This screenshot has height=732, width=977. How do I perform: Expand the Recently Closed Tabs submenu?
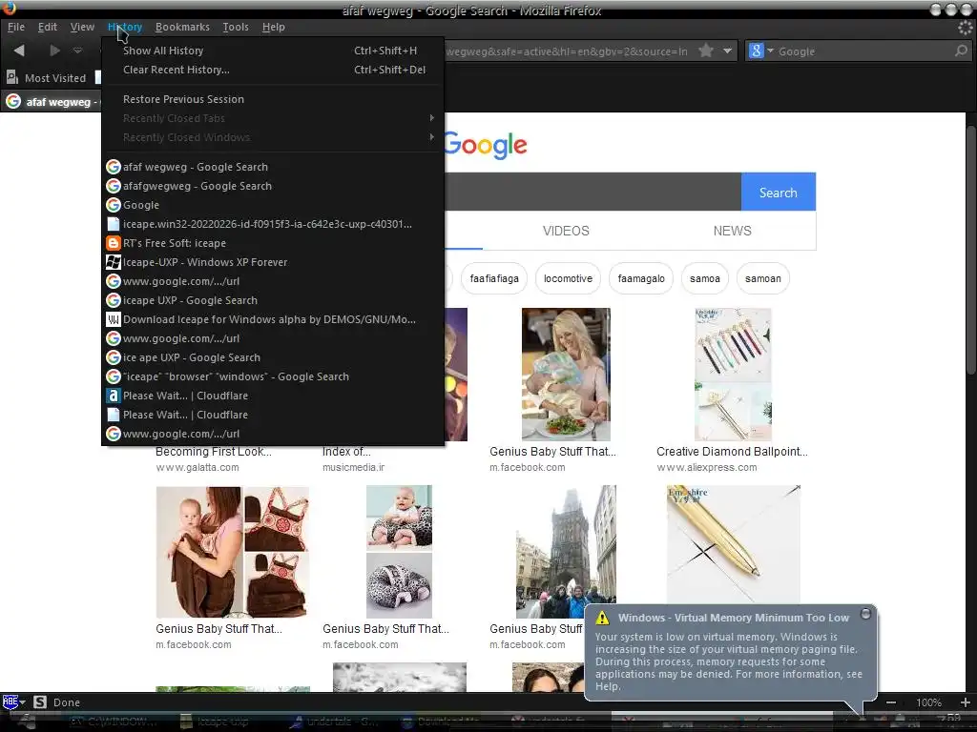tap(273, 118)
